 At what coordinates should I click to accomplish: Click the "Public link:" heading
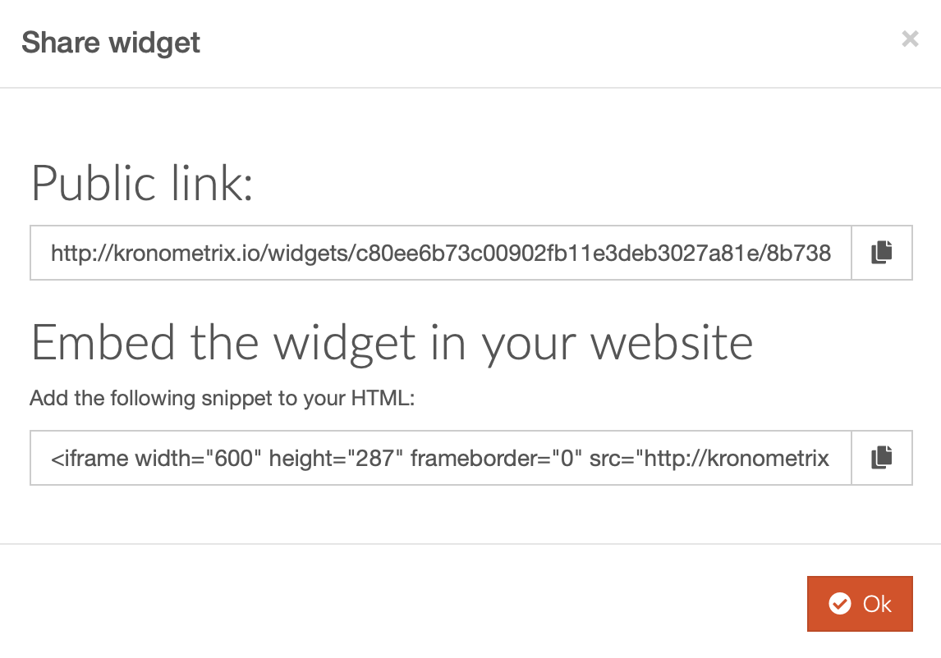tap(142, 183)
